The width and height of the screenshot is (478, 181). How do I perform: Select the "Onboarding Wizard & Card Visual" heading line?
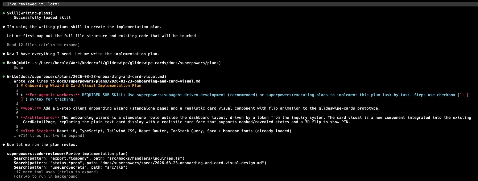click(x=81, y=86)
